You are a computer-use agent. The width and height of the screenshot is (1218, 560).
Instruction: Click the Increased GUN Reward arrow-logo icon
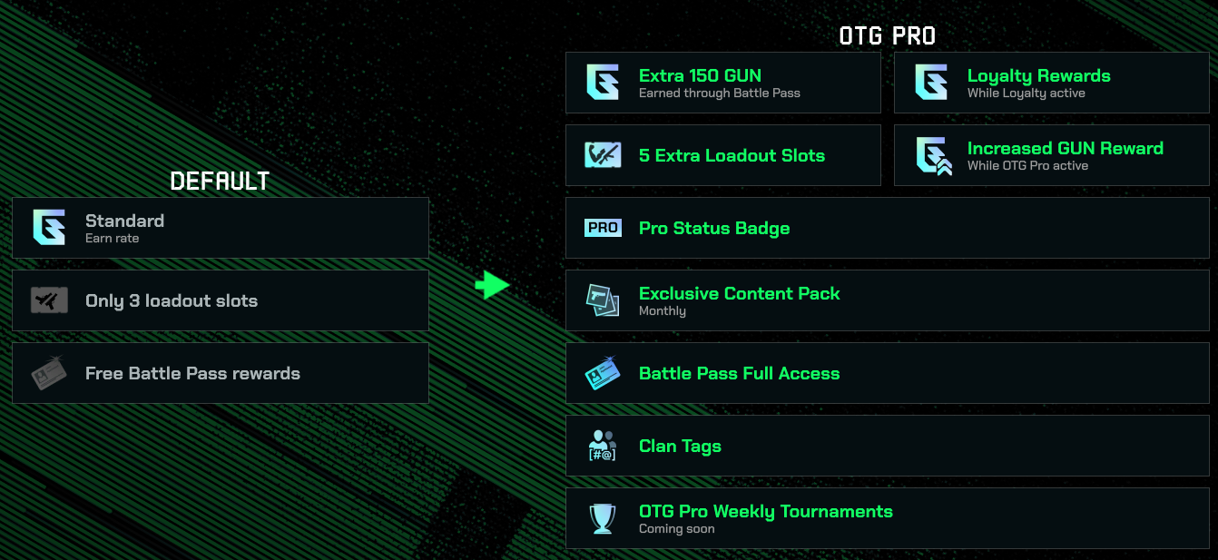[932, 156]
